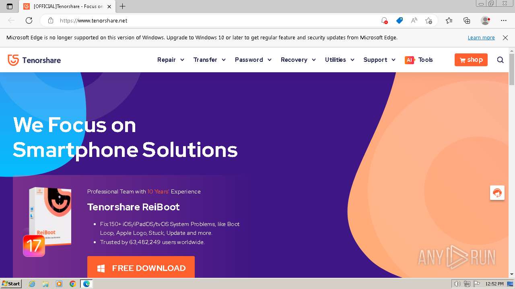Click the FREE DOWNLOAD button
Viewport: 515px width, 289px height.
tap(141, 267)
